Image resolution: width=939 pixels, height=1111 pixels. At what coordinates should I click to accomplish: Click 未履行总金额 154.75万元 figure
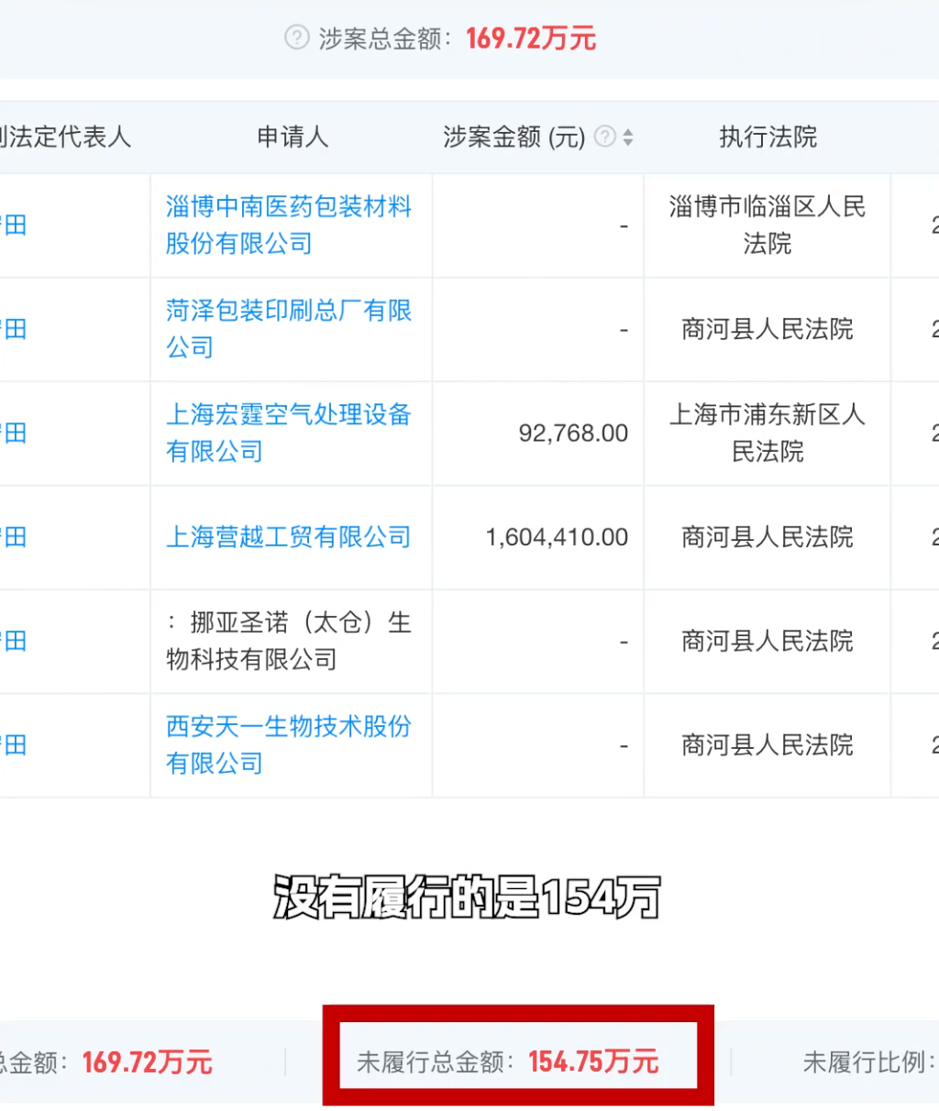point(592,1061)
